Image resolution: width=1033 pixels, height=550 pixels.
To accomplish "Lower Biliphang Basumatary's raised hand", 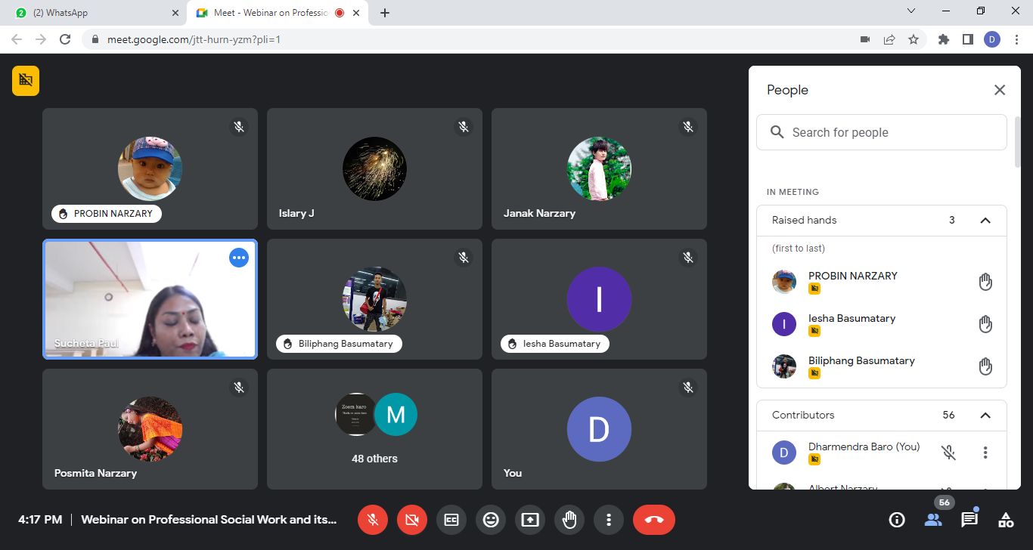I will click(985, 367).
